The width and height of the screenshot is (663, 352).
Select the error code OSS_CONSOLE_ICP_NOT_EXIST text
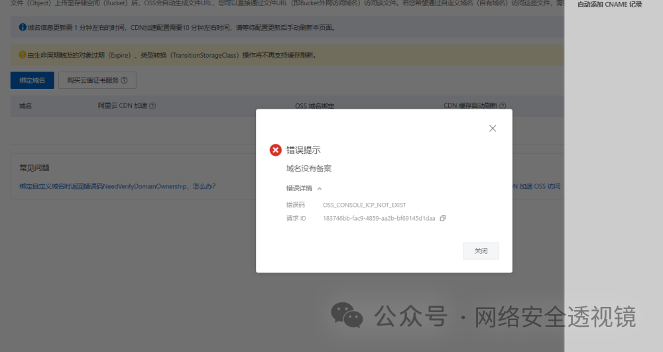pos(365,205)
